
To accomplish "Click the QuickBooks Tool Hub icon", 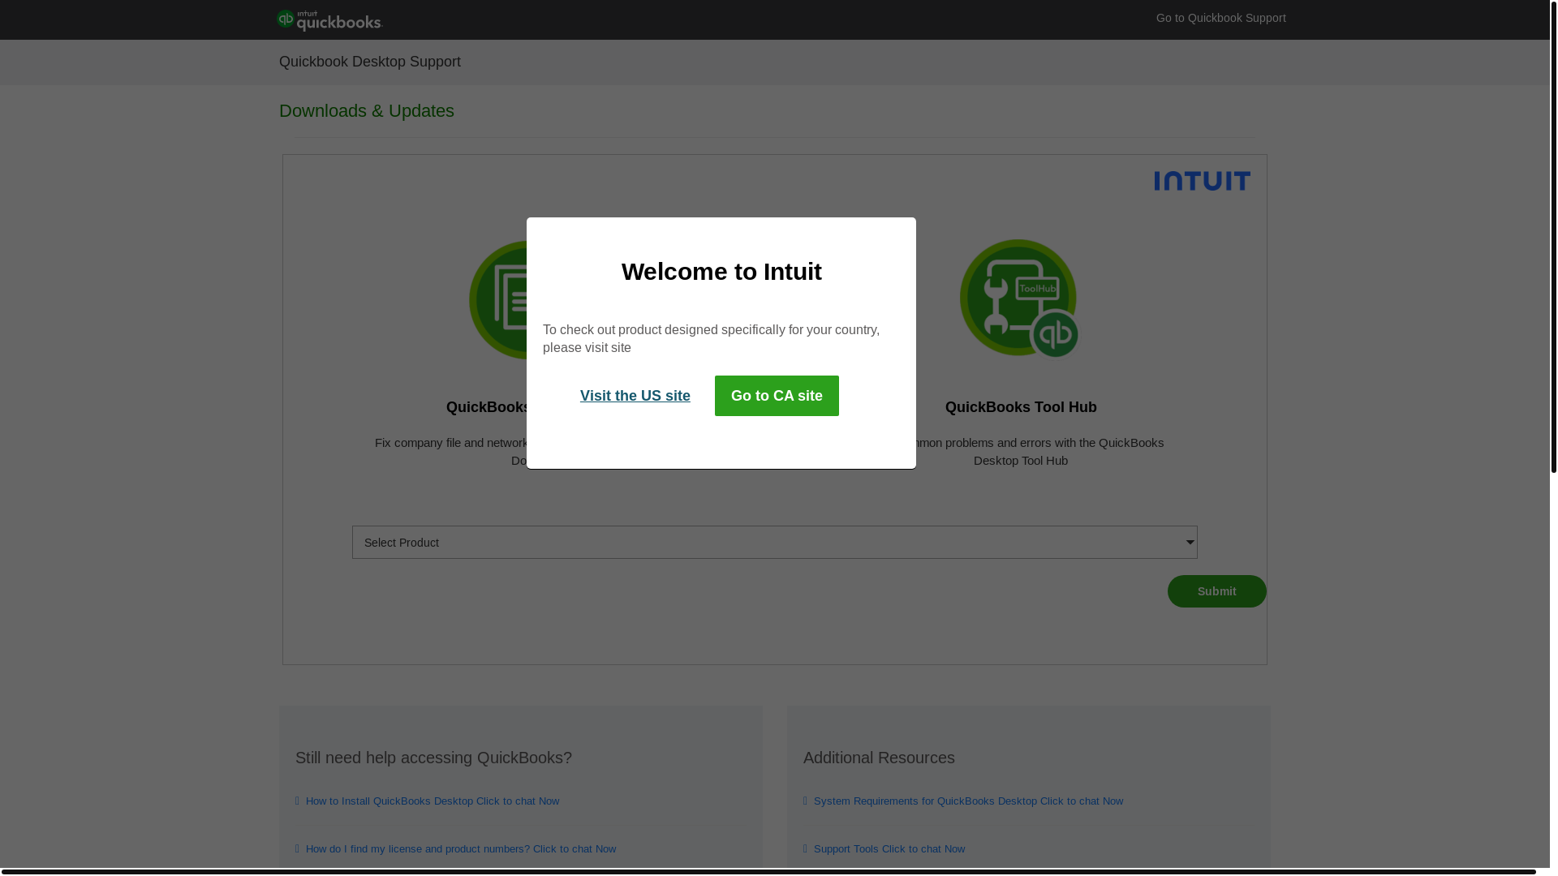I will coord(1020,298).
